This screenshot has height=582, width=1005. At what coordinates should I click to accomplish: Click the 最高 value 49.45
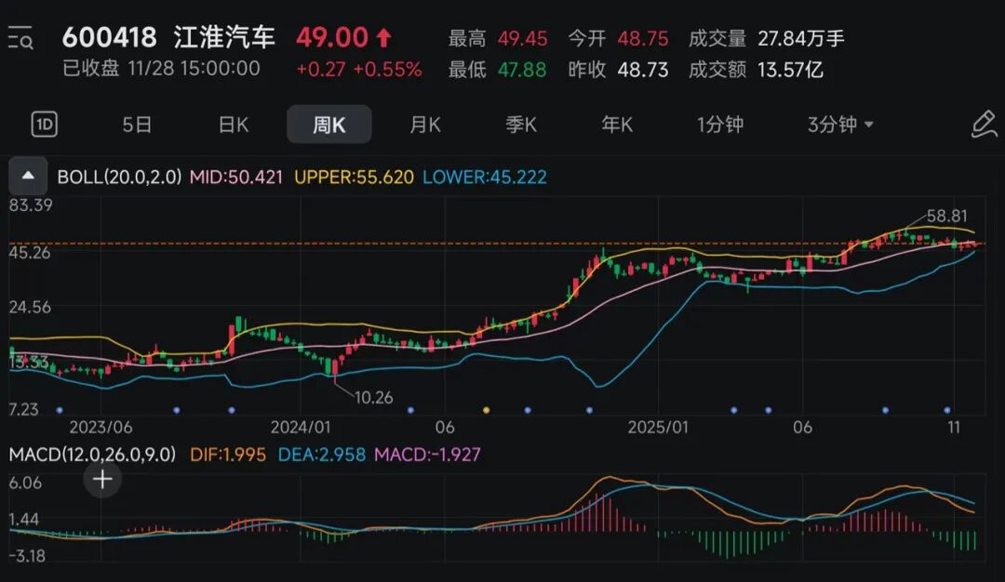[x=522, y=38]
